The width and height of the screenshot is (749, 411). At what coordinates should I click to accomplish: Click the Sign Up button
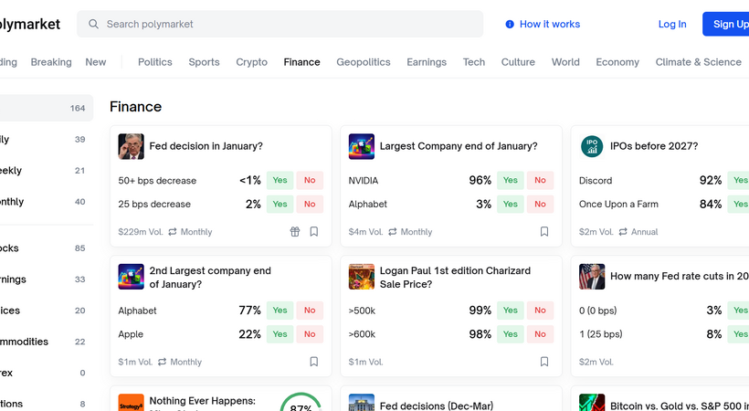click(x=726, y=24)
